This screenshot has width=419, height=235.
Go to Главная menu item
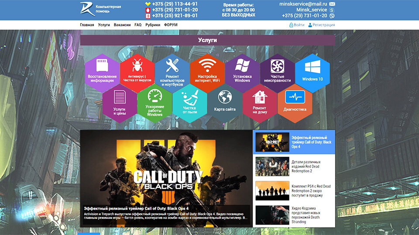coord(87,25)
